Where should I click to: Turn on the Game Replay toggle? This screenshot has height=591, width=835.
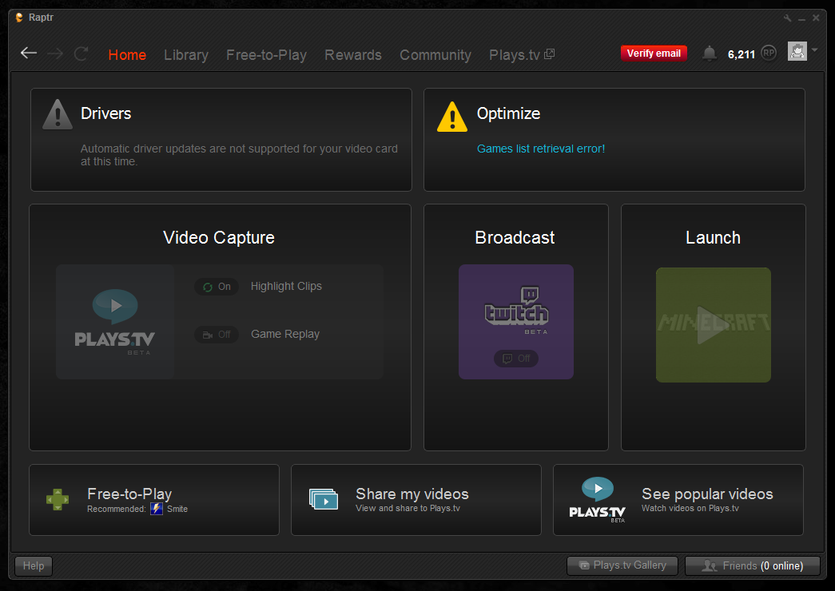pyautogui.click(x=217, y=335)
